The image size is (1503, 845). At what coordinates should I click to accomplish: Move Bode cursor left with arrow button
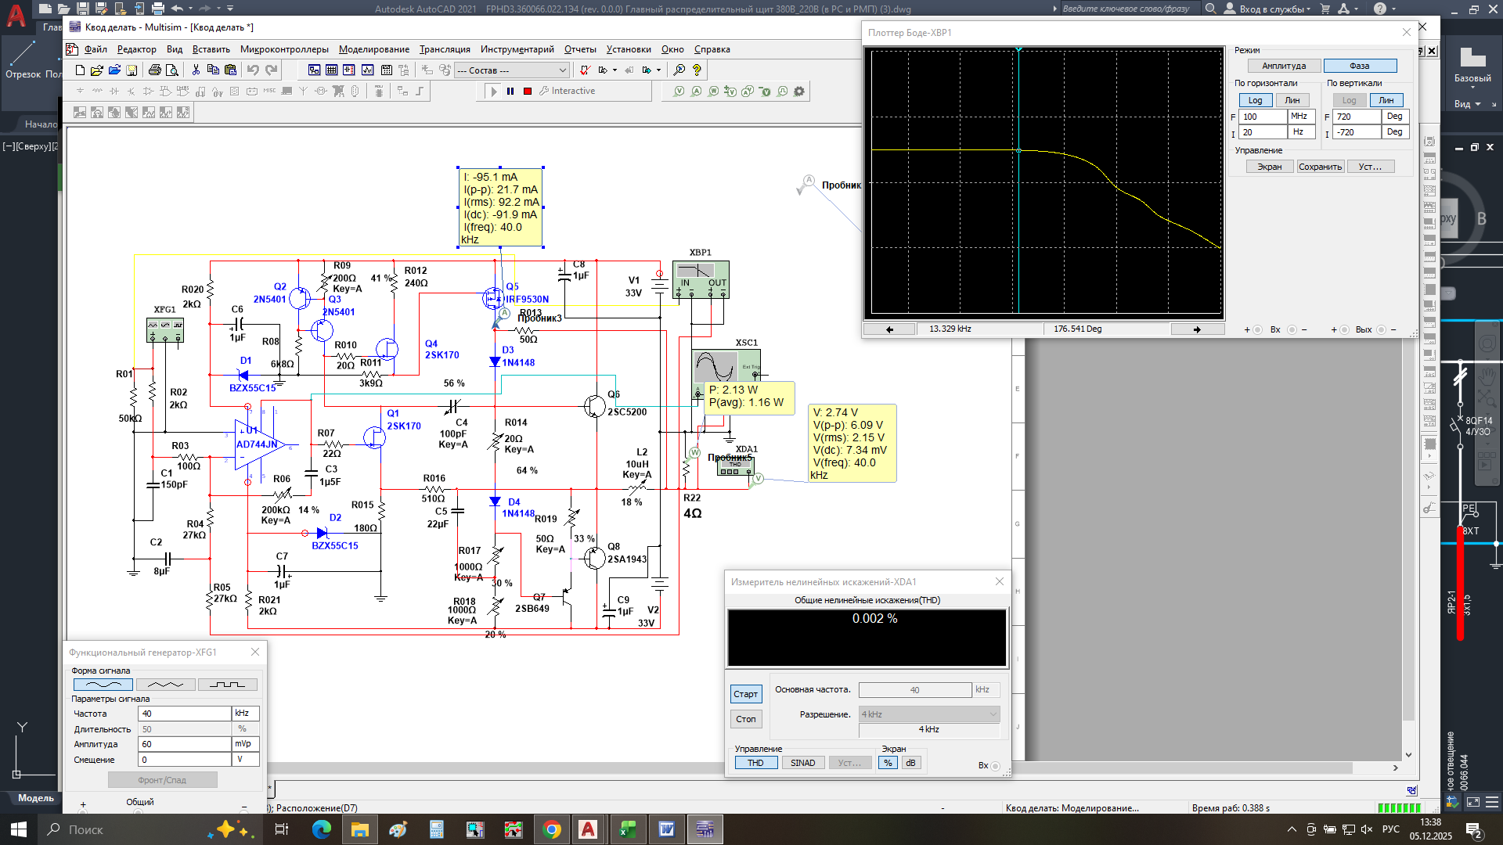tap(890, 329)
